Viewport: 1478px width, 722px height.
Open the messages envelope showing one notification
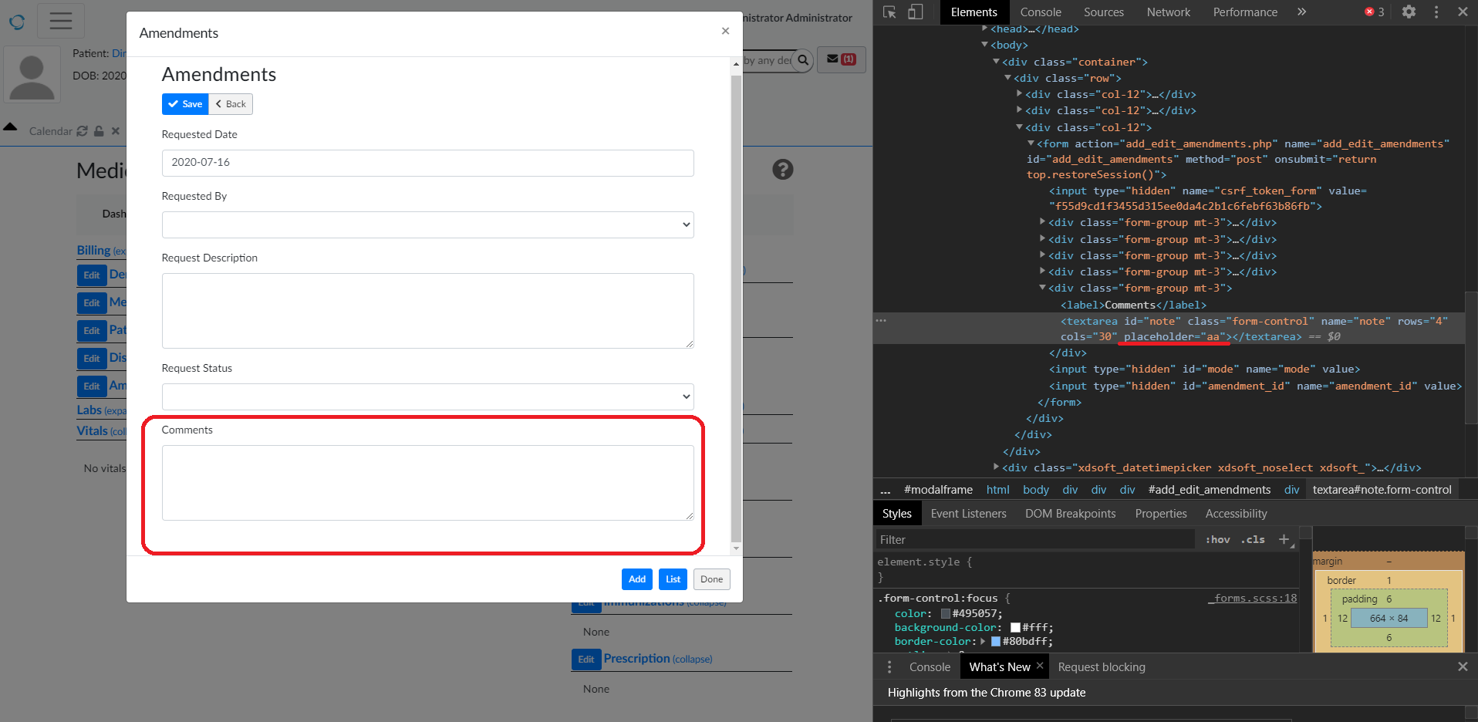coord(841,59)
